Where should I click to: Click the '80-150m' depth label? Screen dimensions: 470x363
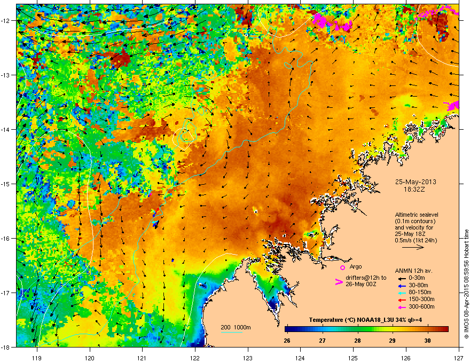point(420,293)
